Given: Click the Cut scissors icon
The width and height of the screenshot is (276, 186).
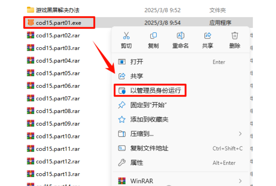Looking at the screenshot, I should (126, 36).
